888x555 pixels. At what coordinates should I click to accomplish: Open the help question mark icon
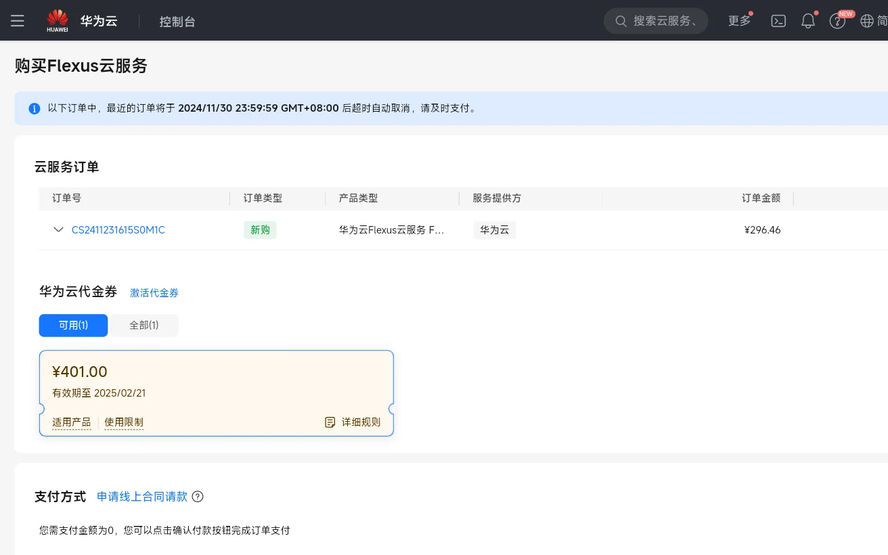837,22
